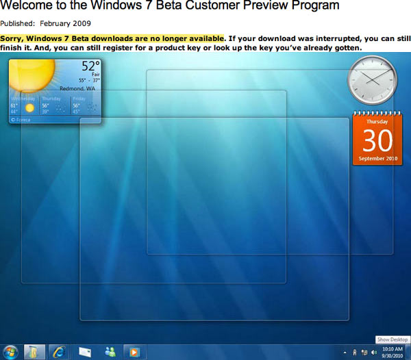This screenshot has width=411, height=360.
Task: Click the 55° - 37° range text
Action: tap(89, 80)
